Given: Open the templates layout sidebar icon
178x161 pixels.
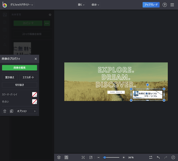Looking at the screenshot, I should coord(5,30).
